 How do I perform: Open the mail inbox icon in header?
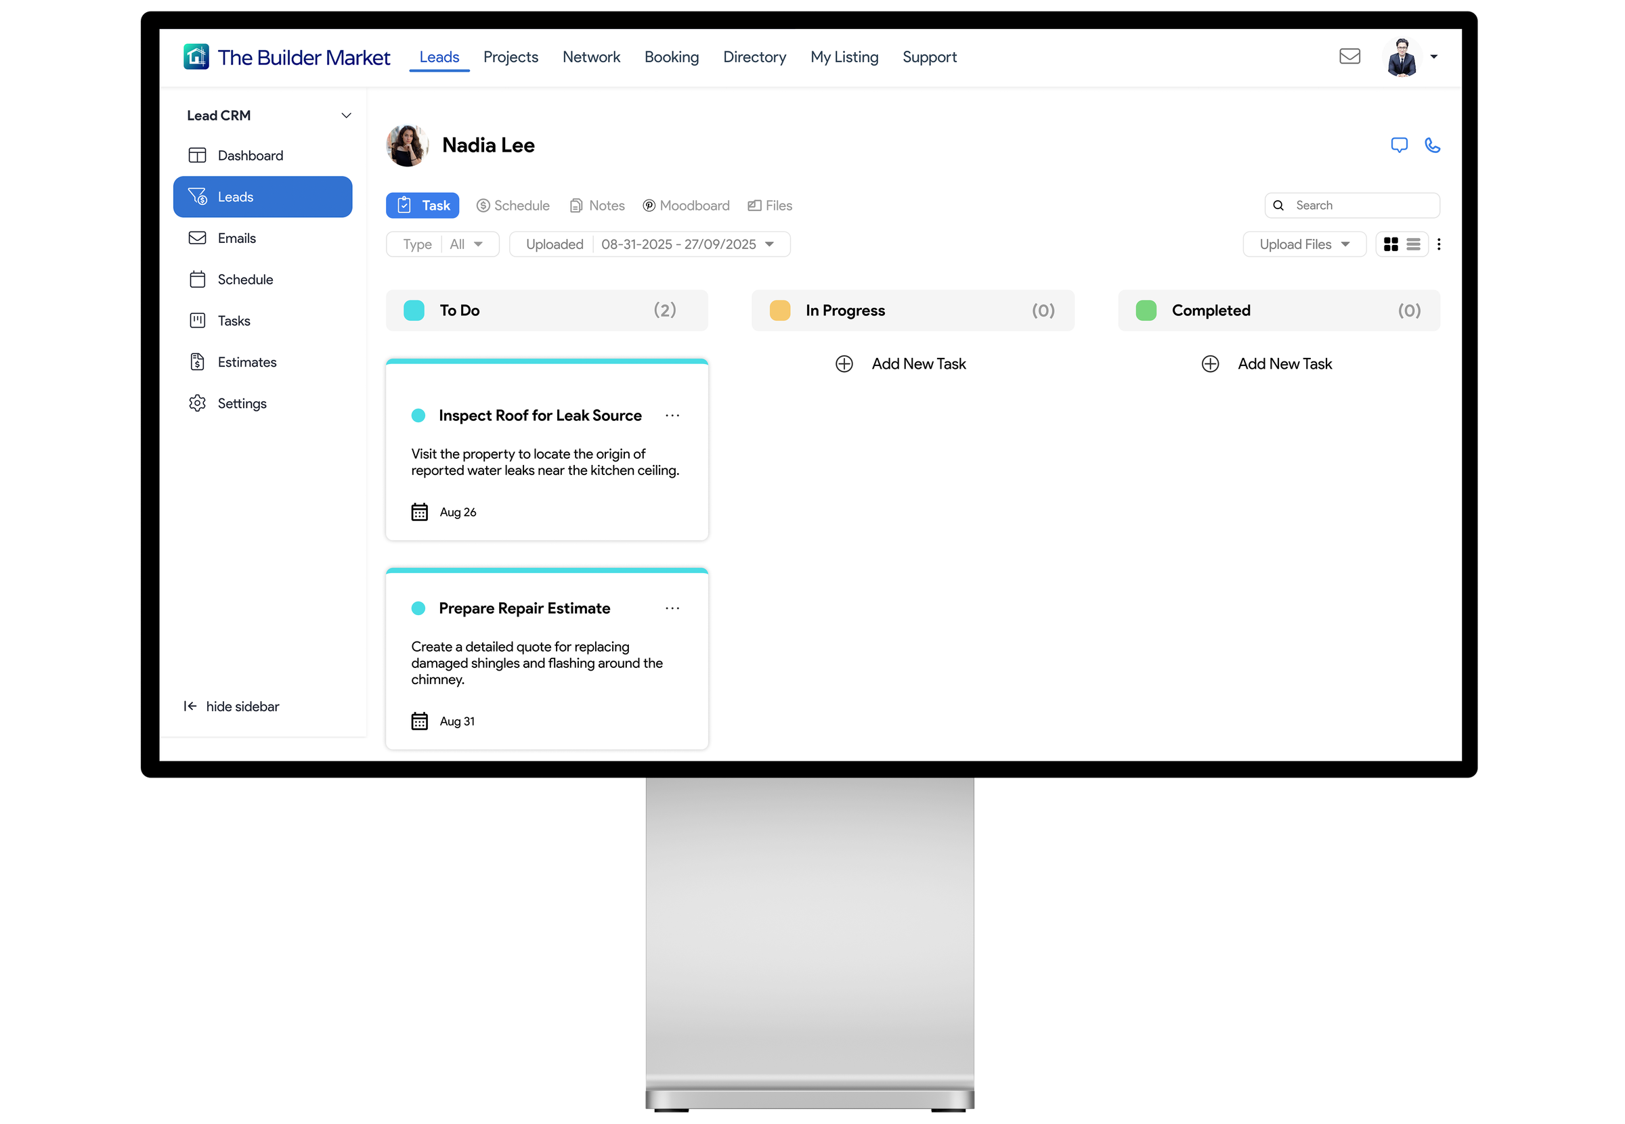[1349, 56]
